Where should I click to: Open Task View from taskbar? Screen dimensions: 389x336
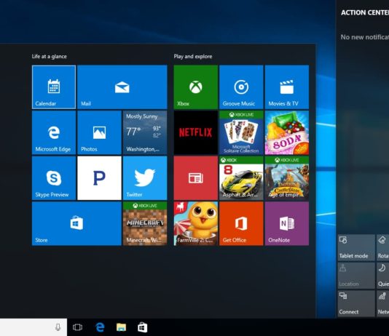pos(77,327)
